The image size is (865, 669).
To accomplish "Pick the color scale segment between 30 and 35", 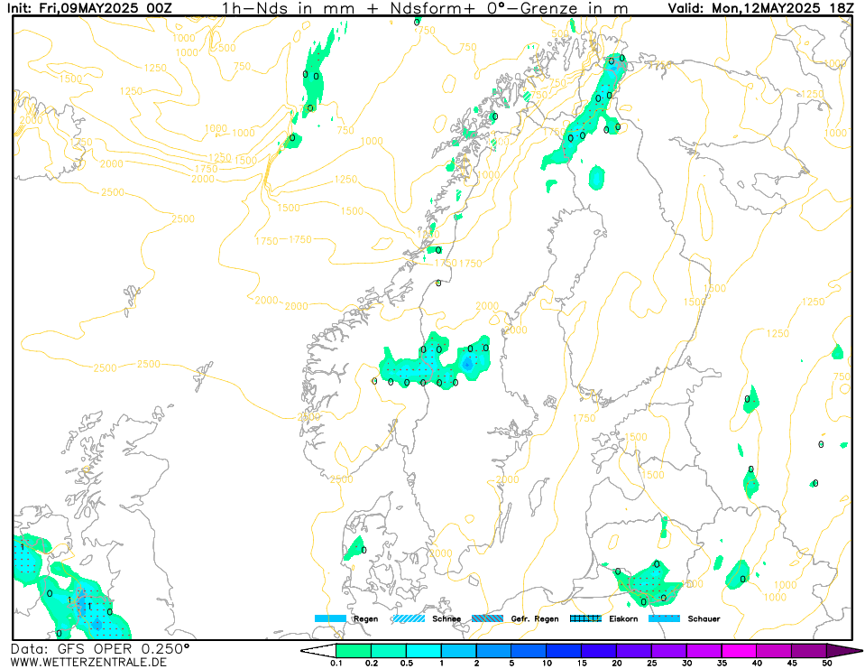I will [704, 651].
